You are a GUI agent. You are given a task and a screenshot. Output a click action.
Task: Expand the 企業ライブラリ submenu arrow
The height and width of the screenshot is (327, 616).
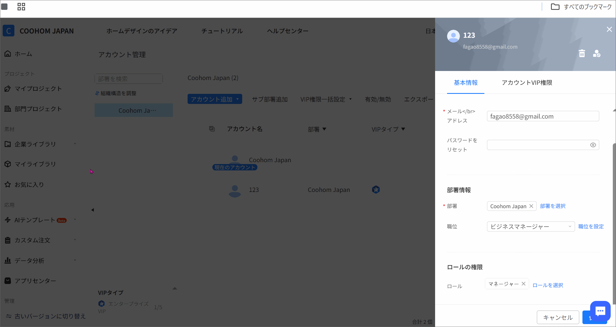(x=75, y=144)
